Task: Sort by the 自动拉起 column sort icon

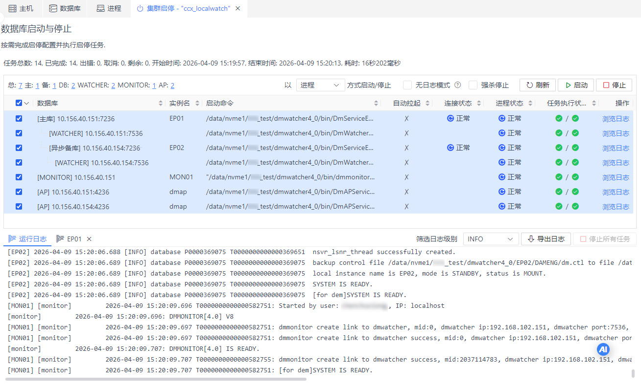Action: pyautogui.click(x=428, y=103)
